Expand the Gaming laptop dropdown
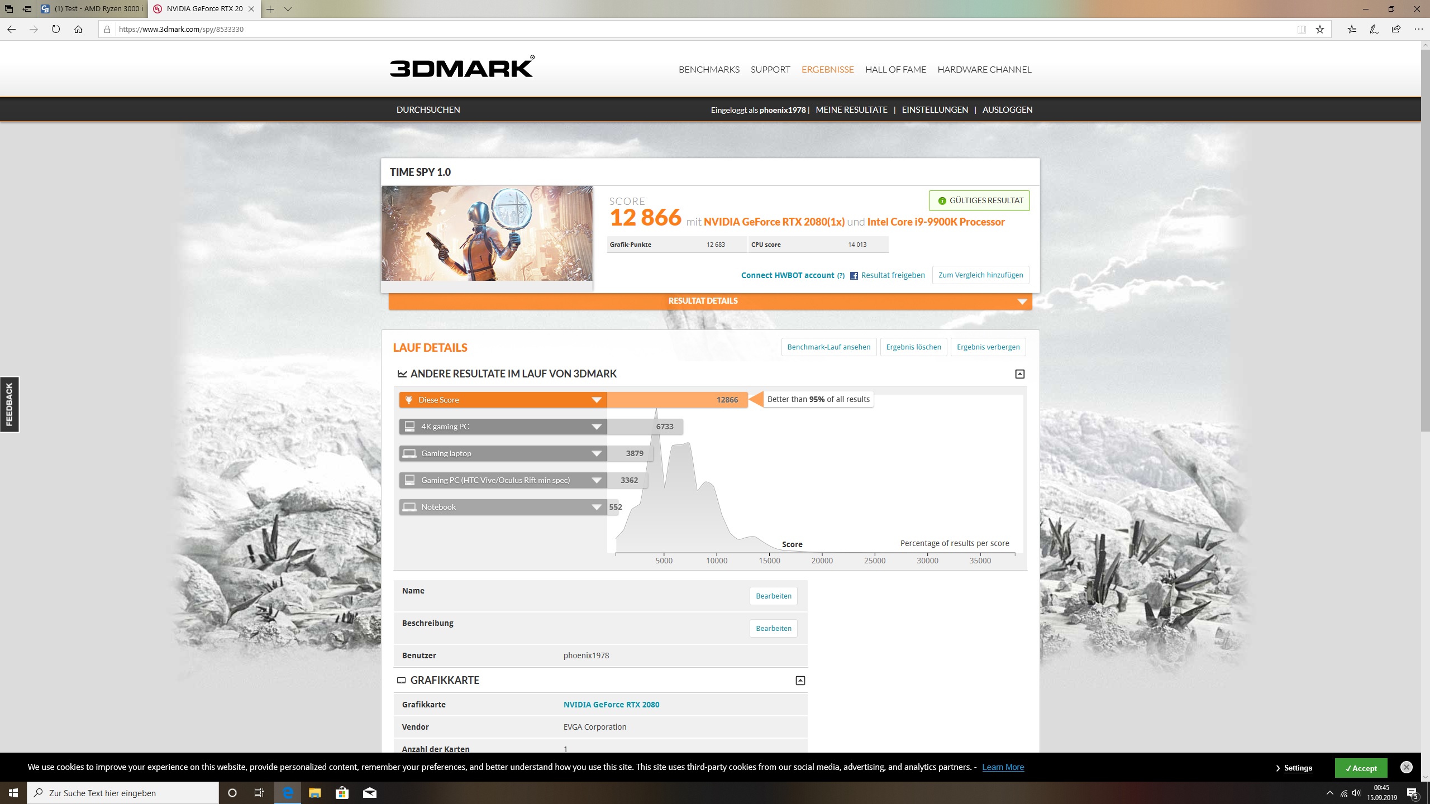Screen dimensions: 1430x804 coord(596,453)
